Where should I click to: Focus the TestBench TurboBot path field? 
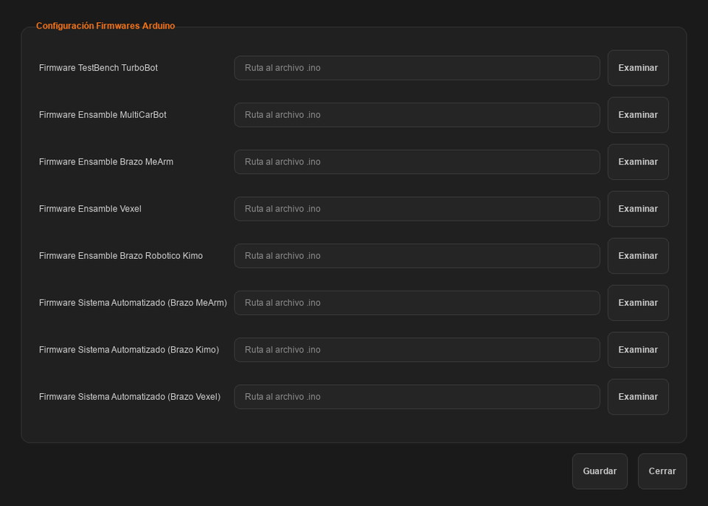pos(417,68)
